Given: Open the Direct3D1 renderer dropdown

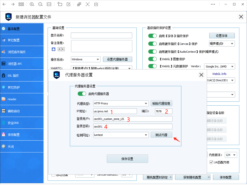Looking at the screenshot, I should click(x=221, y=80).
